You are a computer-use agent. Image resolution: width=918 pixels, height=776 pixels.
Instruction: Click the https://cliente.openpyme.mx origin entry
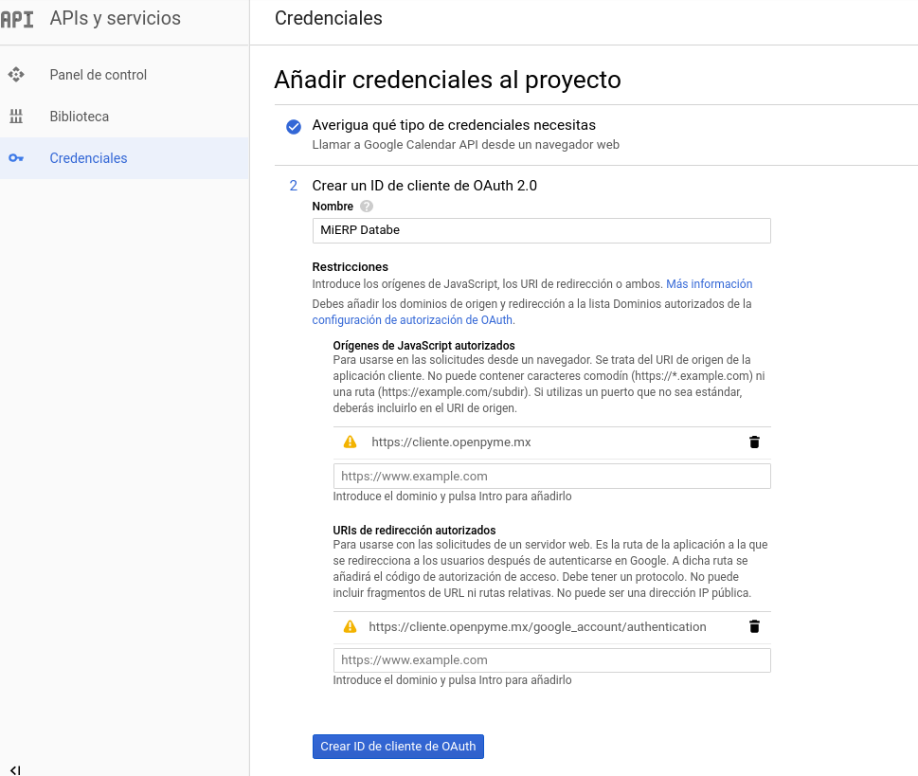(451, 442)
